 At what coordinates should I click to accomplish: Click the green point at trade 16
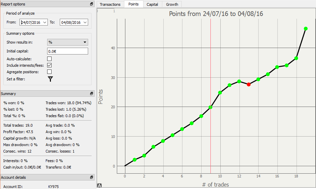(277, 67)
